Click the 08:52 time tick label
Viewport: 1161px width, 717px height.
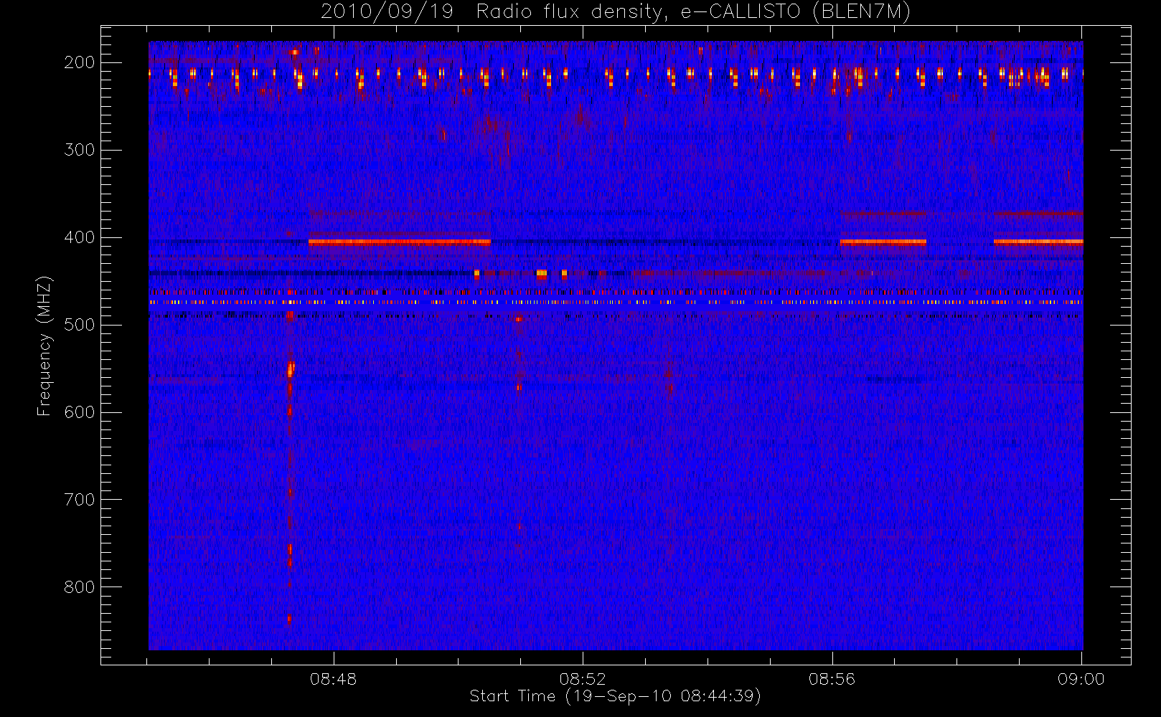[x=583, y=679]
